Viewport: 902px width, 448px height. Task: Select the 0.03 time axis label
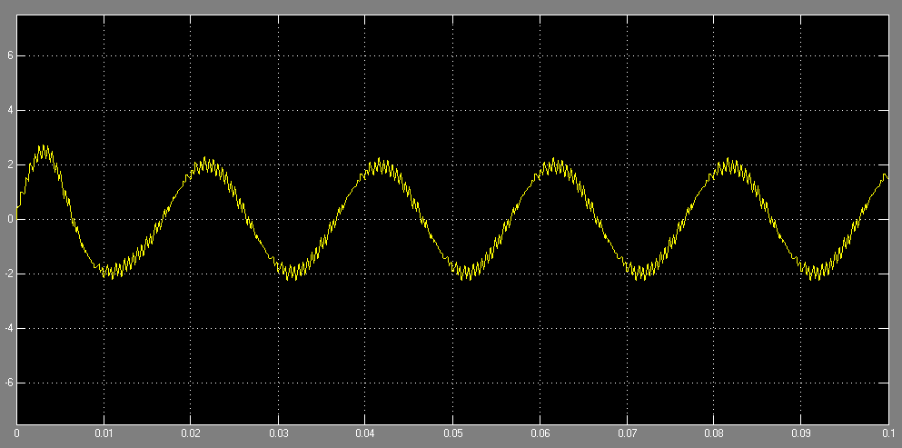278,433
